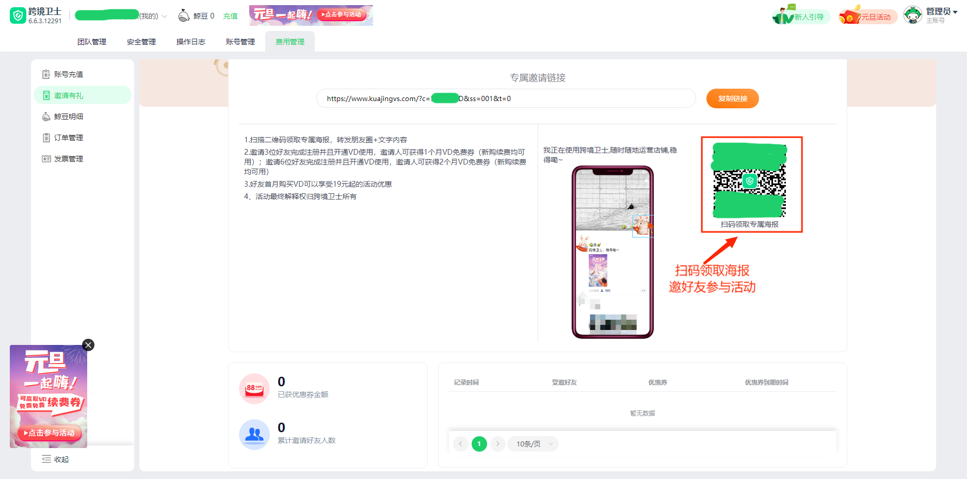Click the 暂无数据 empty table message
Image resolution: width=967 pixels, height=479 pixels.
(642, 414)
